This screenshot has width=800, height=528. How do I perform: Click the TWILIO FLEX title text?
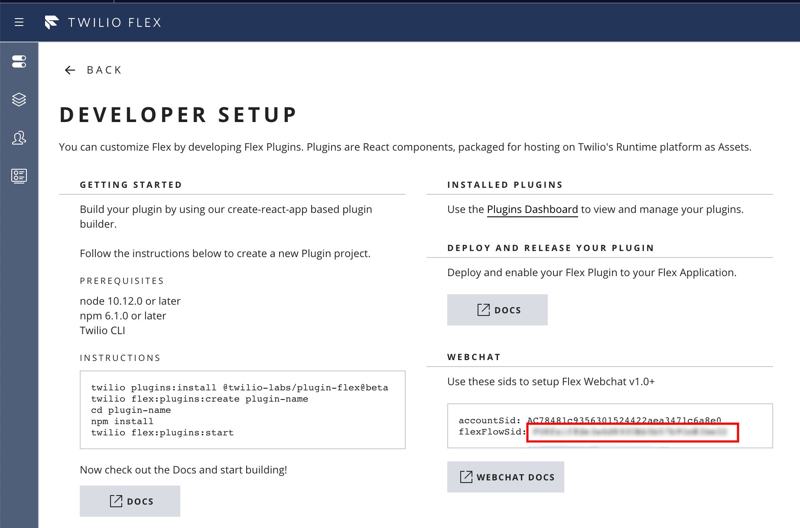tap(115, 23)
